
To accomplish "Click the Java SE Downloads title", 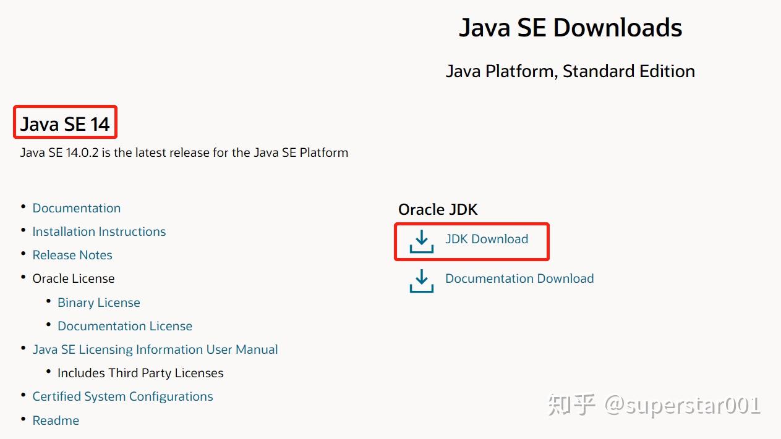I will (570, 28).
